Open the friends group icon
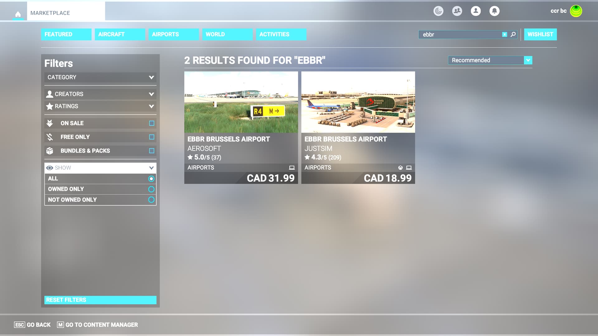 pyautogui.click(x=457, y=11)
